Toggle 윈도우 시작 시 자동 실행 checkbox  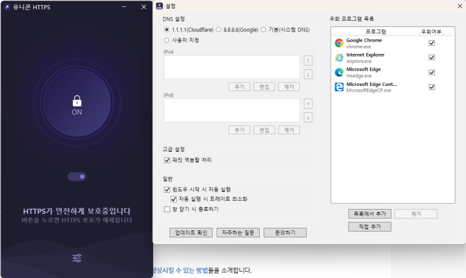167,190
